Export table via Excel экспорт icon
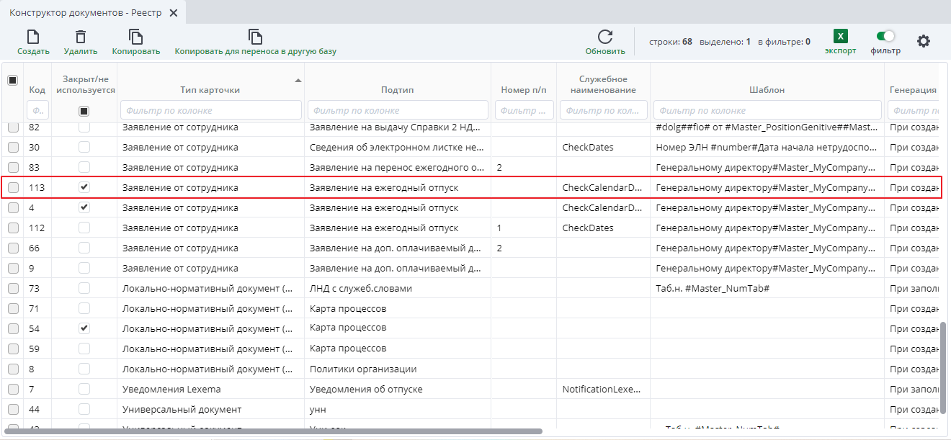This screenshot has width=951, height=440. click(840, 37)
